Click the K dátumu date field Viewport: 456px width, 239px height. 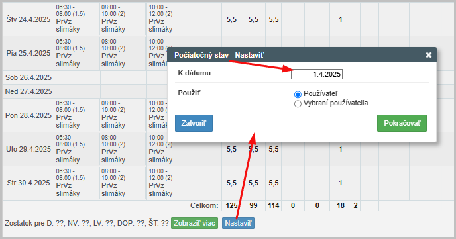(x=317, y=74)
